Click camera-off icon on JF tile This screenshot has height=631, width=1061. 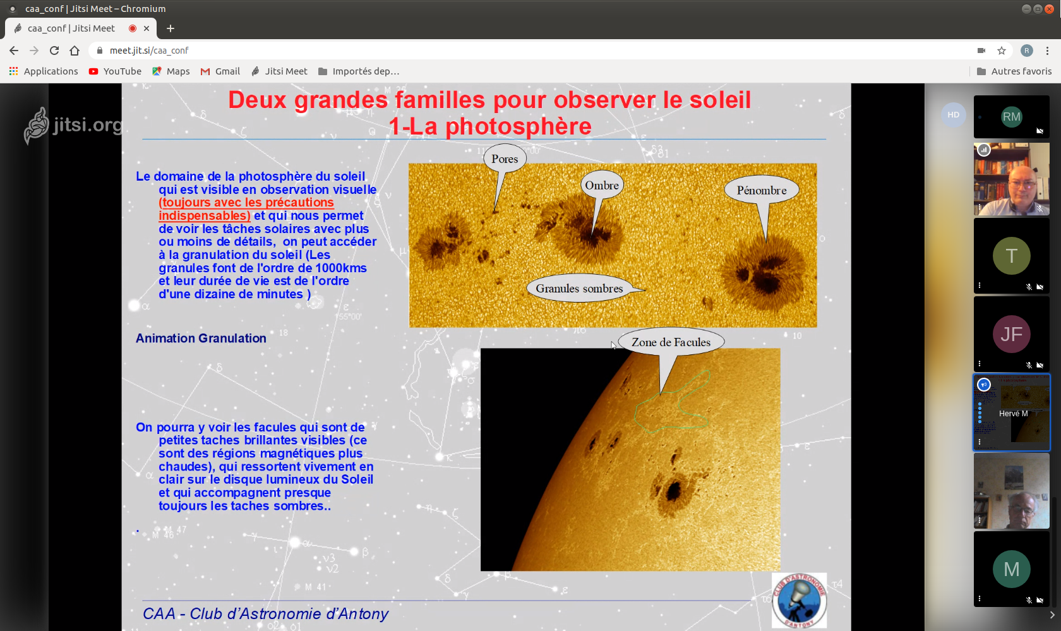click(x=1040, y=365)
